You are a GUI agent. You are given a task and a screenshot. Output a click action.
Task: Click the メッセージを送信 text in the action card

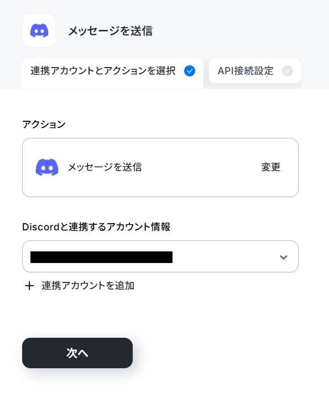(x=105, y=167)
